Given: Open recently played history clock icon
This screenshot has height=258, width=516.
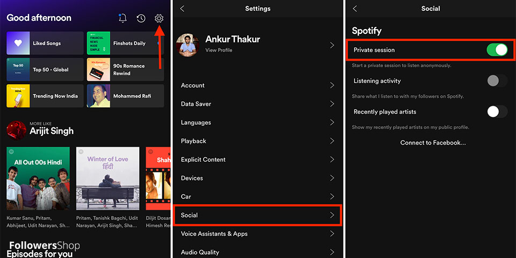Looking at the screenshot, I should point(141,18).
